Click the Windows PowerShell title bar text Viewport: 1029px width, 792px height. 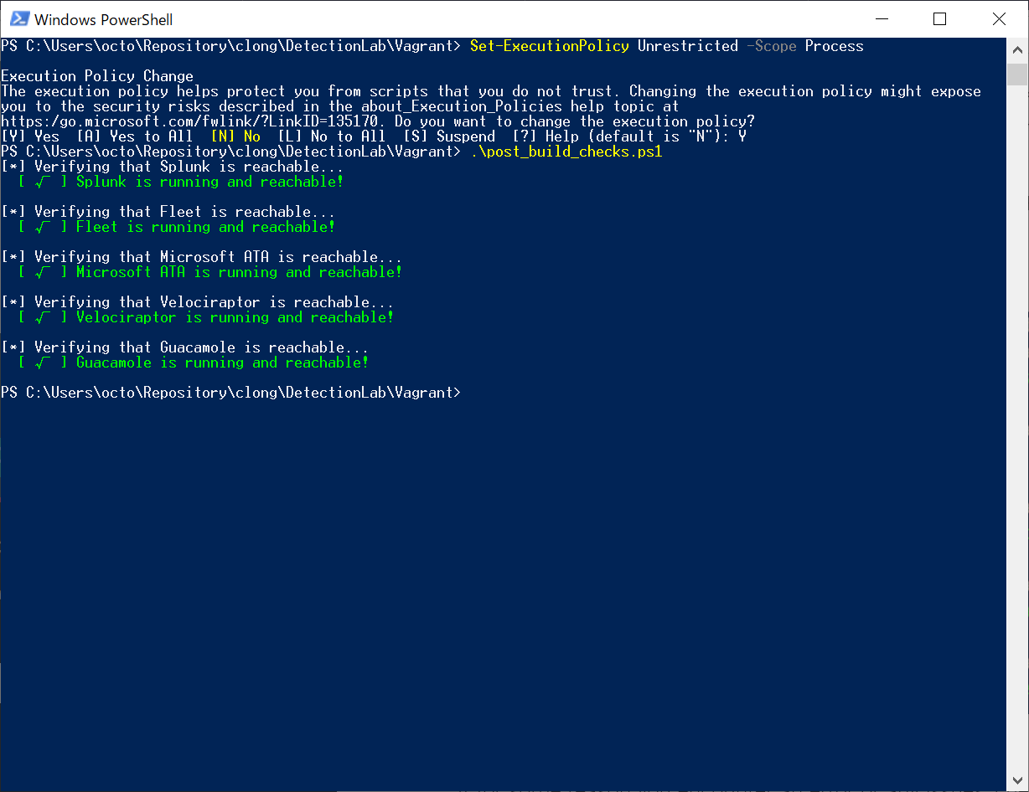click(x=104, y=19)
